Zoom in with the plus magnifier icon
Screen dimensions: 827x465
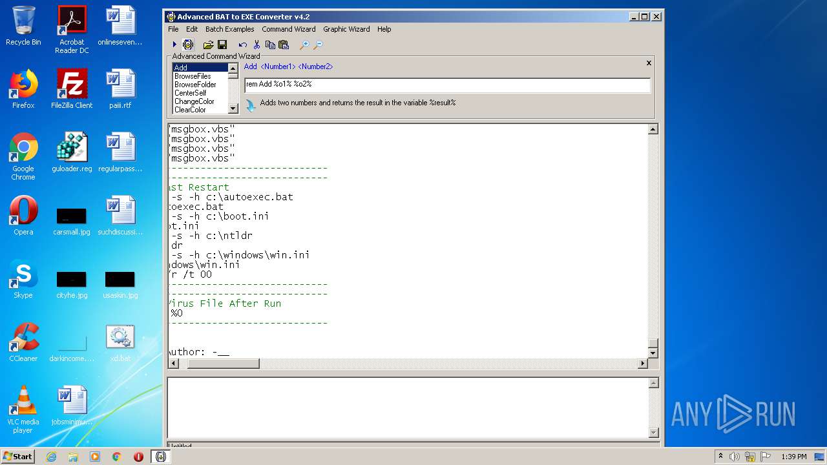point(304,45)
